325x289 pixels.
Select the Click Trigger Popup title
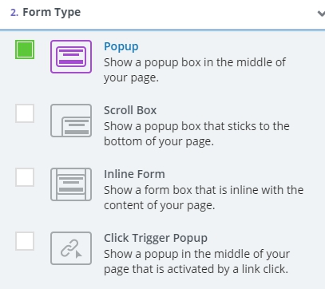156,238
